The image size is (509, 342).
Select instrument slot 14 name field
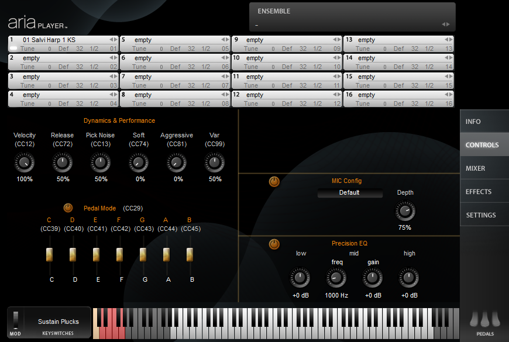point(400,58)
